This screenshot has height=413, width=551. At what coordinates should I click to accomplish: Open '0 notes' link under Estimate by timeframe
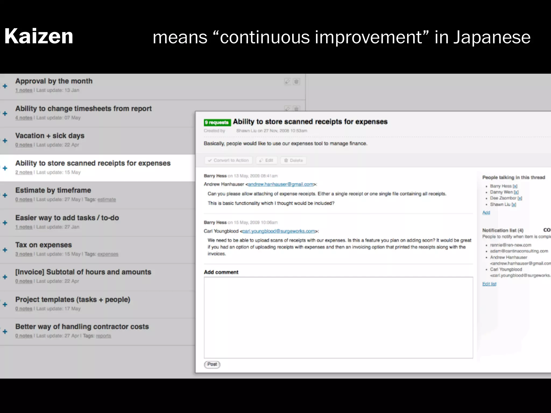coord(24,200)
